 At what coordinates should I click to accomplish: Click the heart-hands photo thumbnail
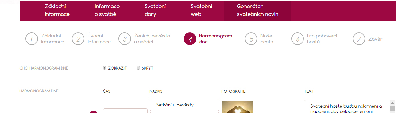pos(237,107)
